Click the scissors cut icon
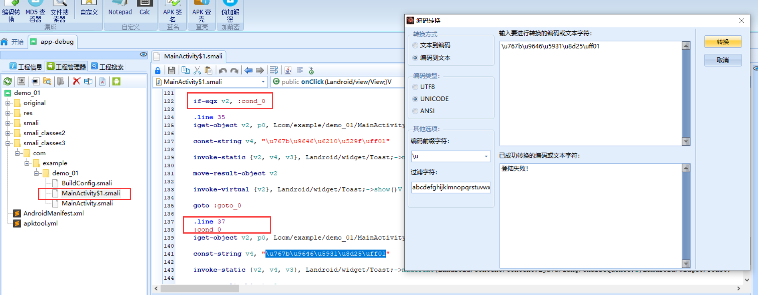Viewport: 758px width, 295px height. tap(197, 71)
